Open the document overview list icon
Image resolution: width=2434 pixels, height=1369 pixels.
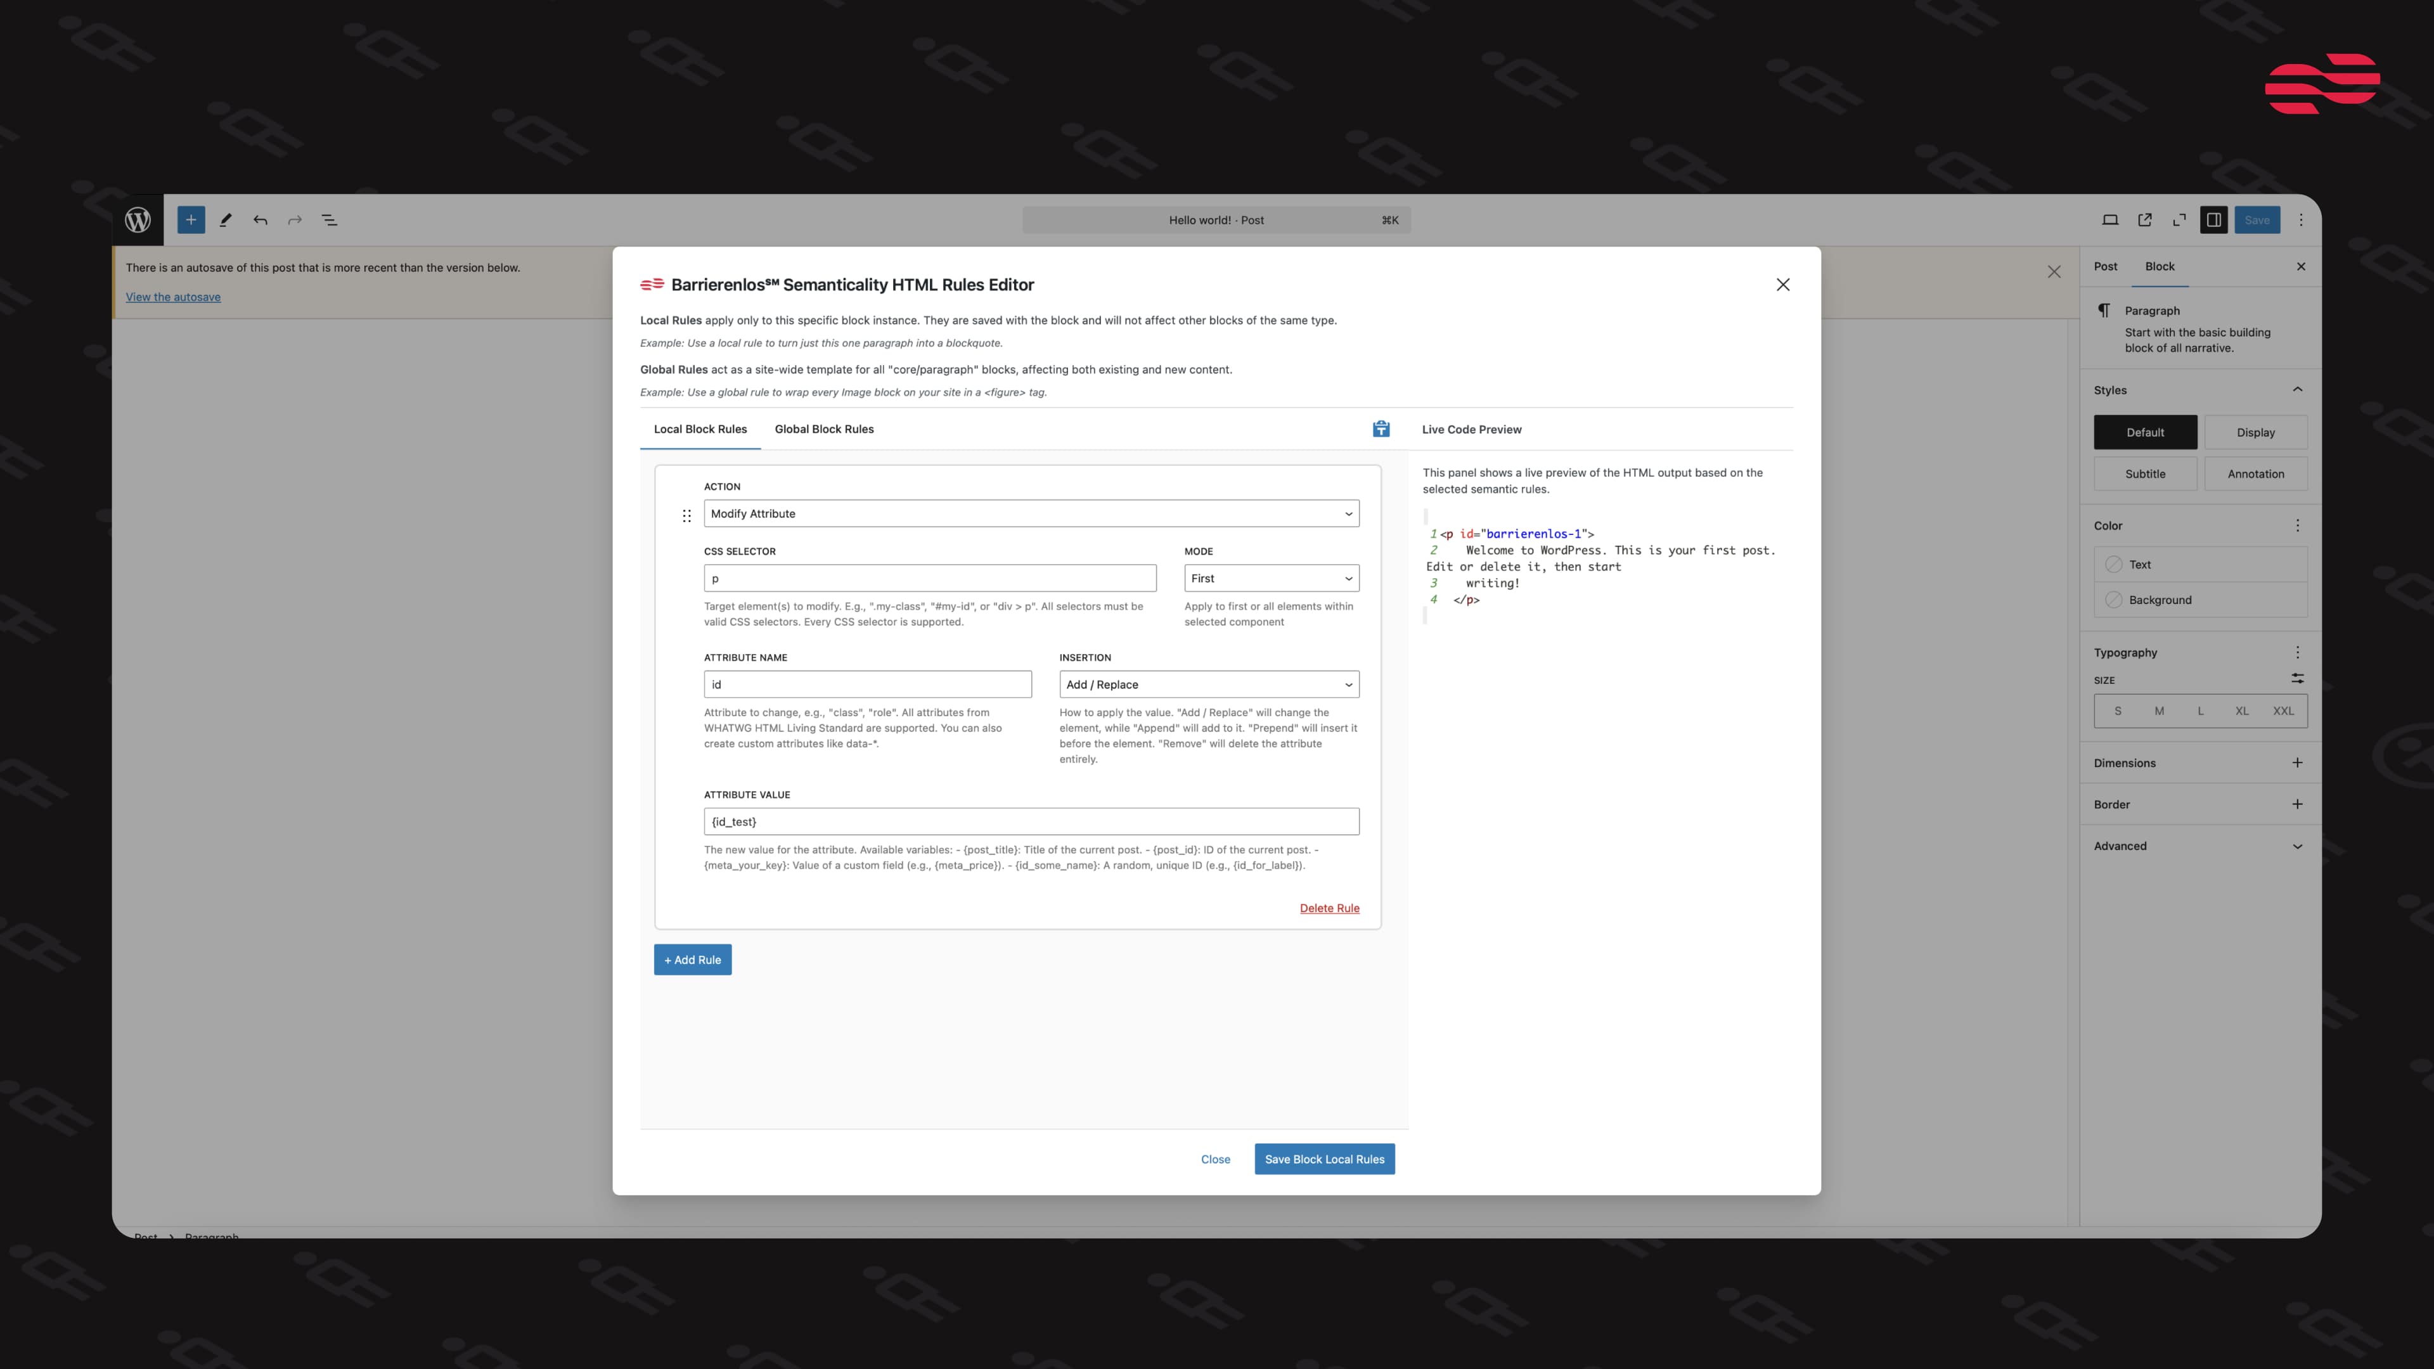click(x=330, y=220)
